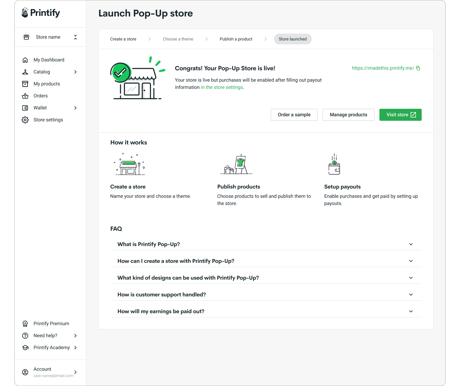Expand 'How will my earnings be paid out?'

click(266, 311)
